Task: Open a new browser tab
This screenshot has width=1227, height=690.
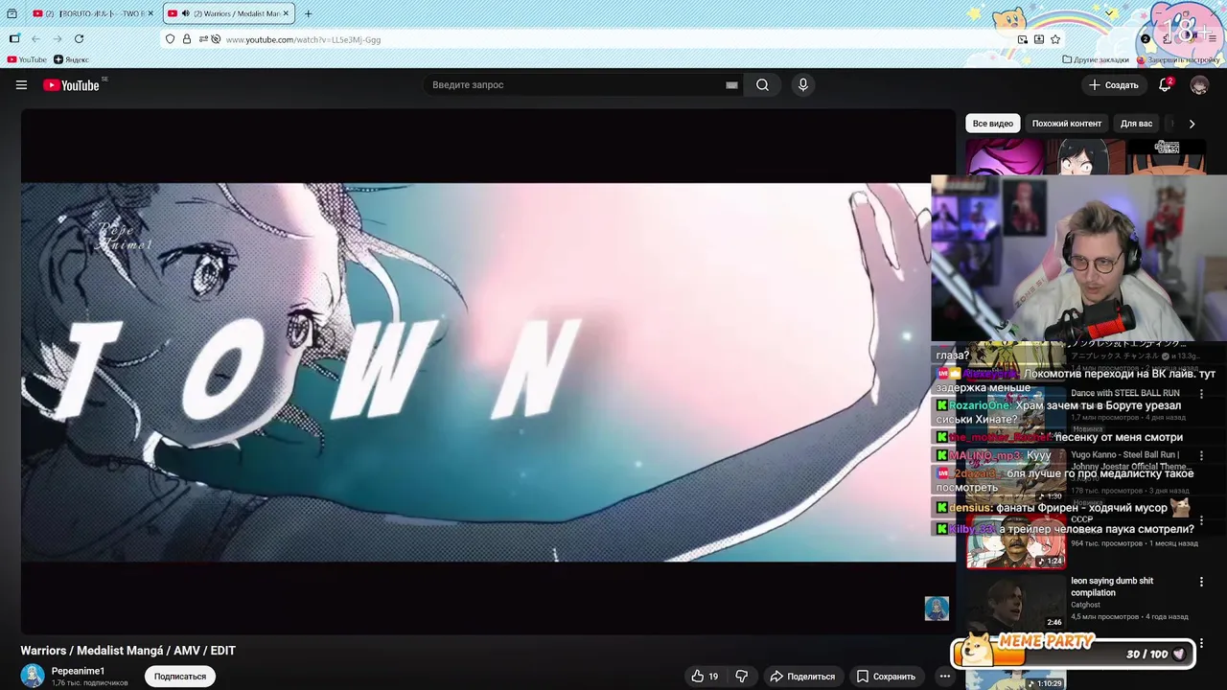Action: (308, 13)
